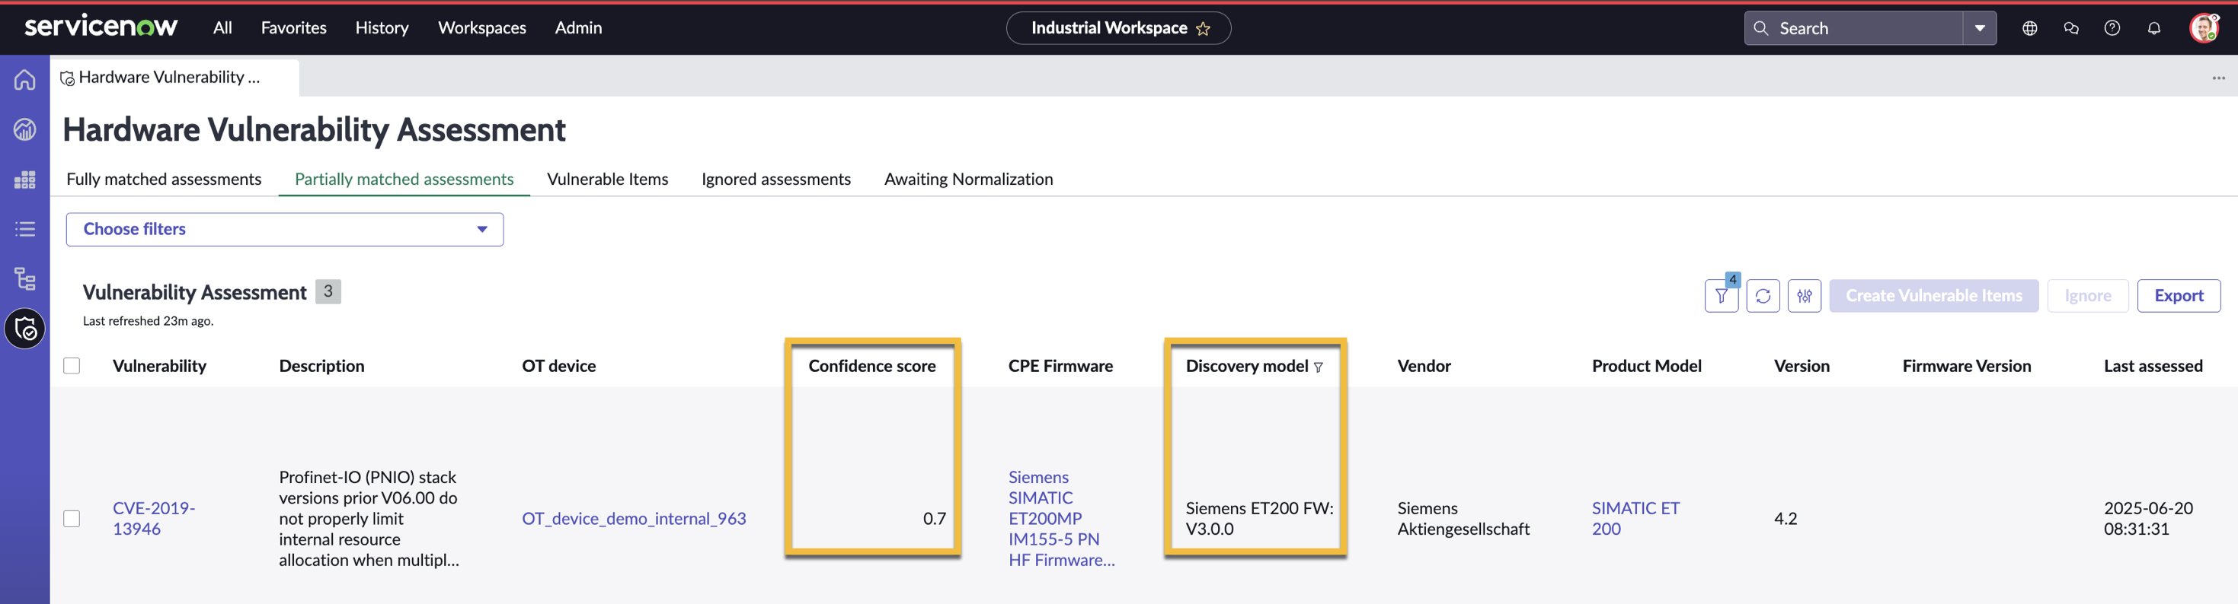
Task: Open the CVE-2019-13946 vulnerability link
Action: 154,518
